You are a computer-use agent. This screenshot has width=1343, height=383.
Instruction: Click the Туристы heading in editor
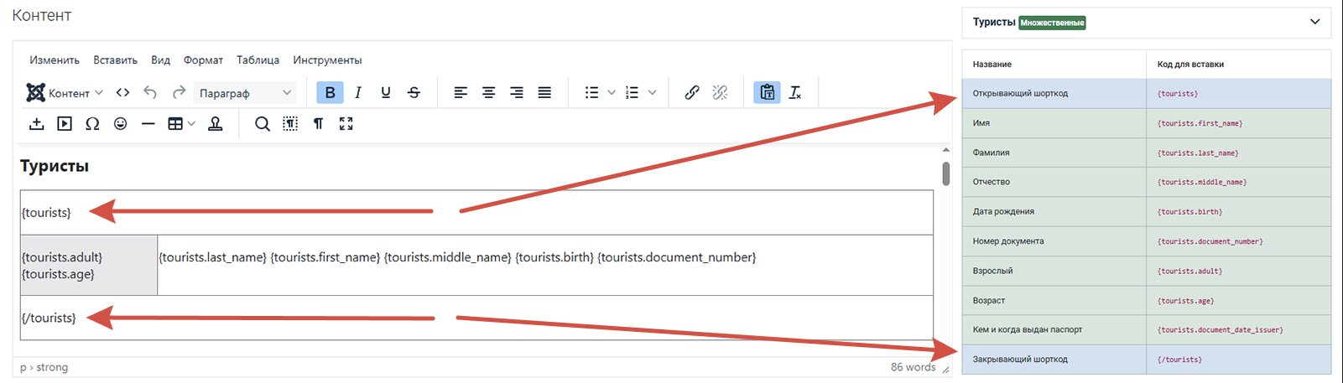click(x=55, y=166)
